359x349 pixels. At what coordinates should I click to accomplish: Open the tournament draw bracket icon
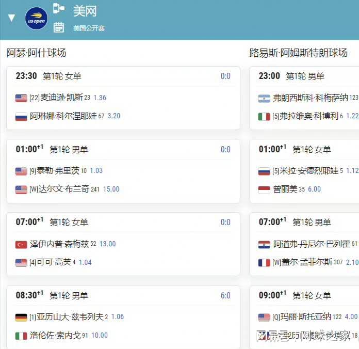(x=59, y=8)
